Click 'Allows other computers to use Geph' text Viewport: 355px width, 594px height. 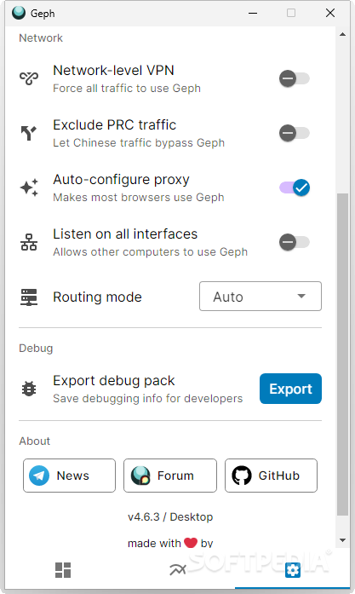[x=150, y=252]
